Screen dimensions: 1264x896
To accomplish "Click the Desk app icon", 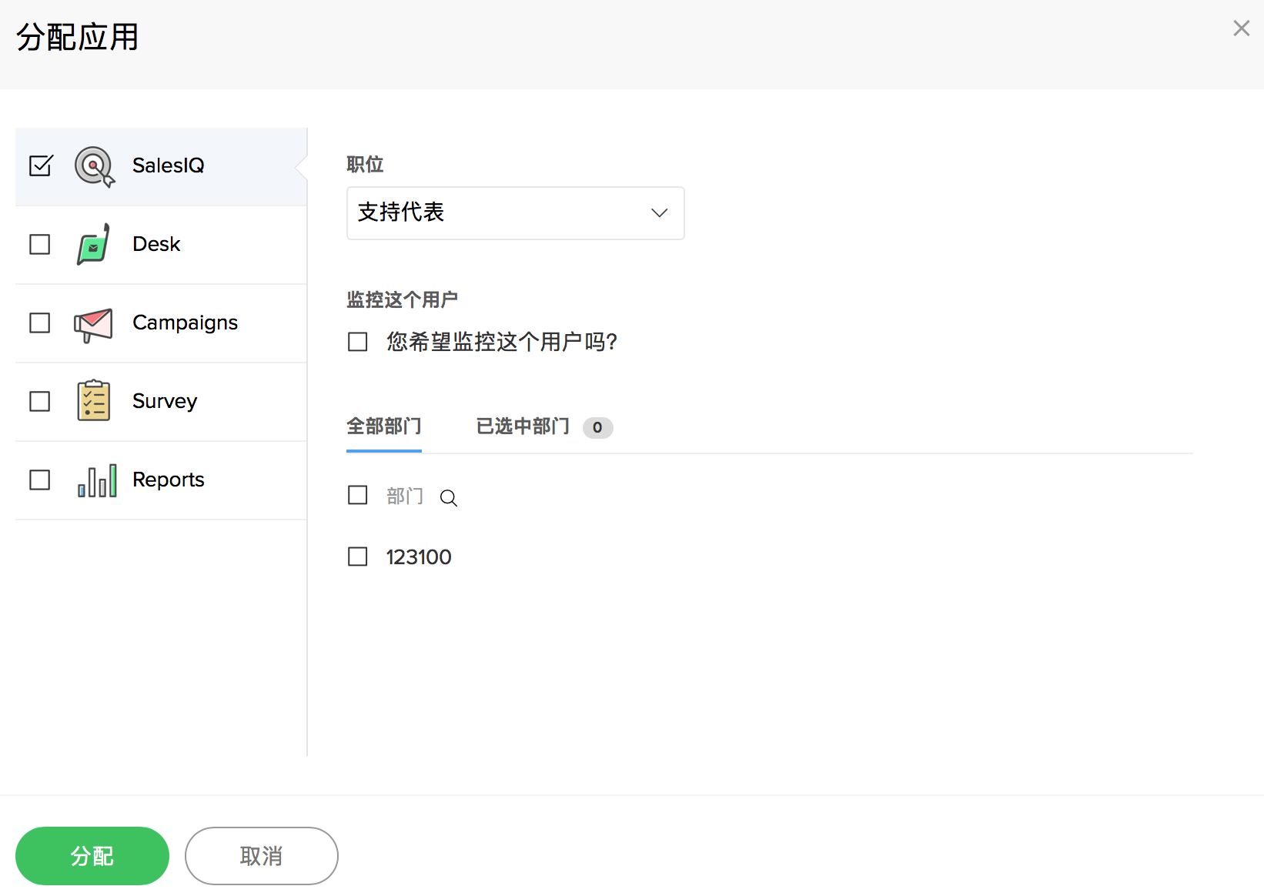I will 93,245.
